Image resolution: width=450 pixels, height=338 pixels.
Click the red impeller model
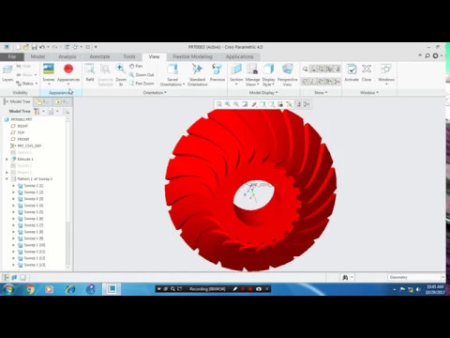(251, 190)
